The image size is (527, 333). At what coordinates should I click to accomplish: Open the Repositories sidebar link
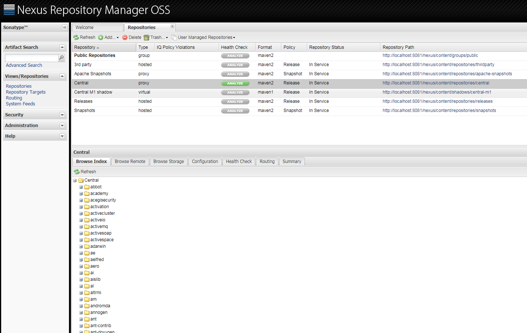tap(19, 86)
